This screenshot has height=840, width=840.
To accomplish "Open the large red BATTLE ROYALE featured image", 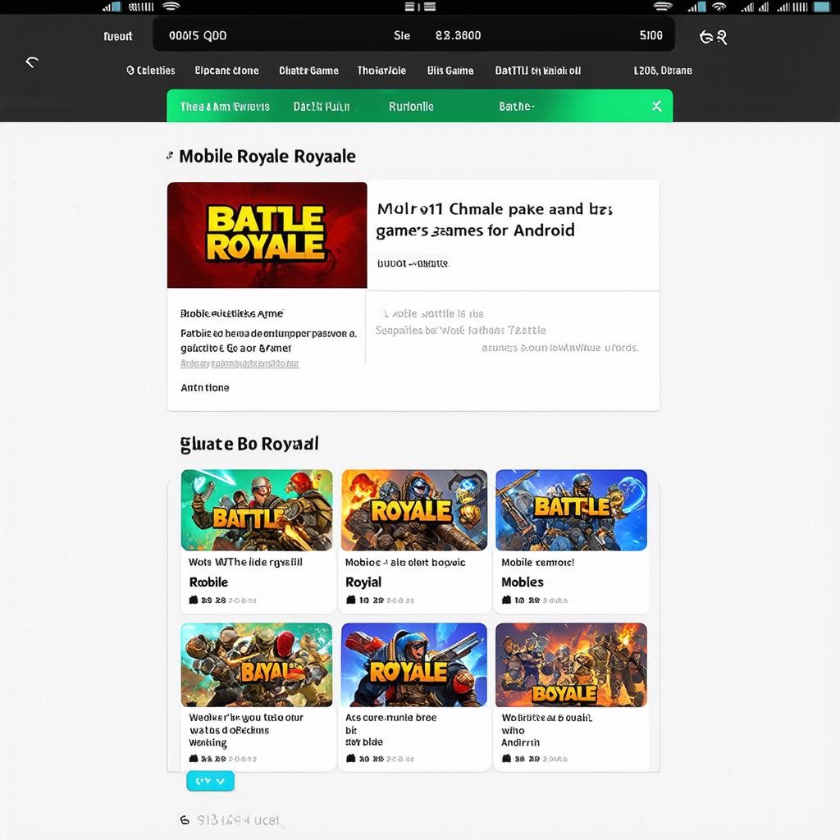I will [x=267, y=235].
